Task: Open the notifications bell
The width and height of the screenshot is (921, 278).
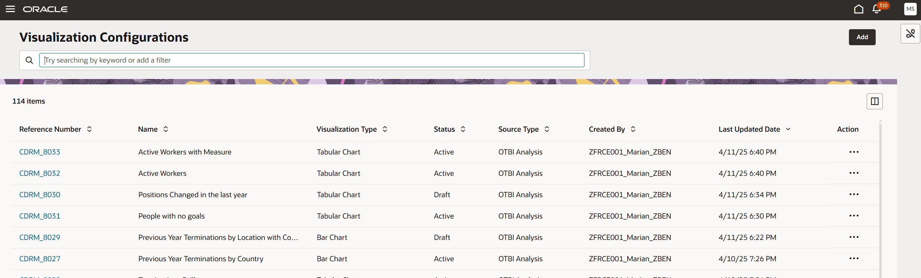Action: (876, 9)
